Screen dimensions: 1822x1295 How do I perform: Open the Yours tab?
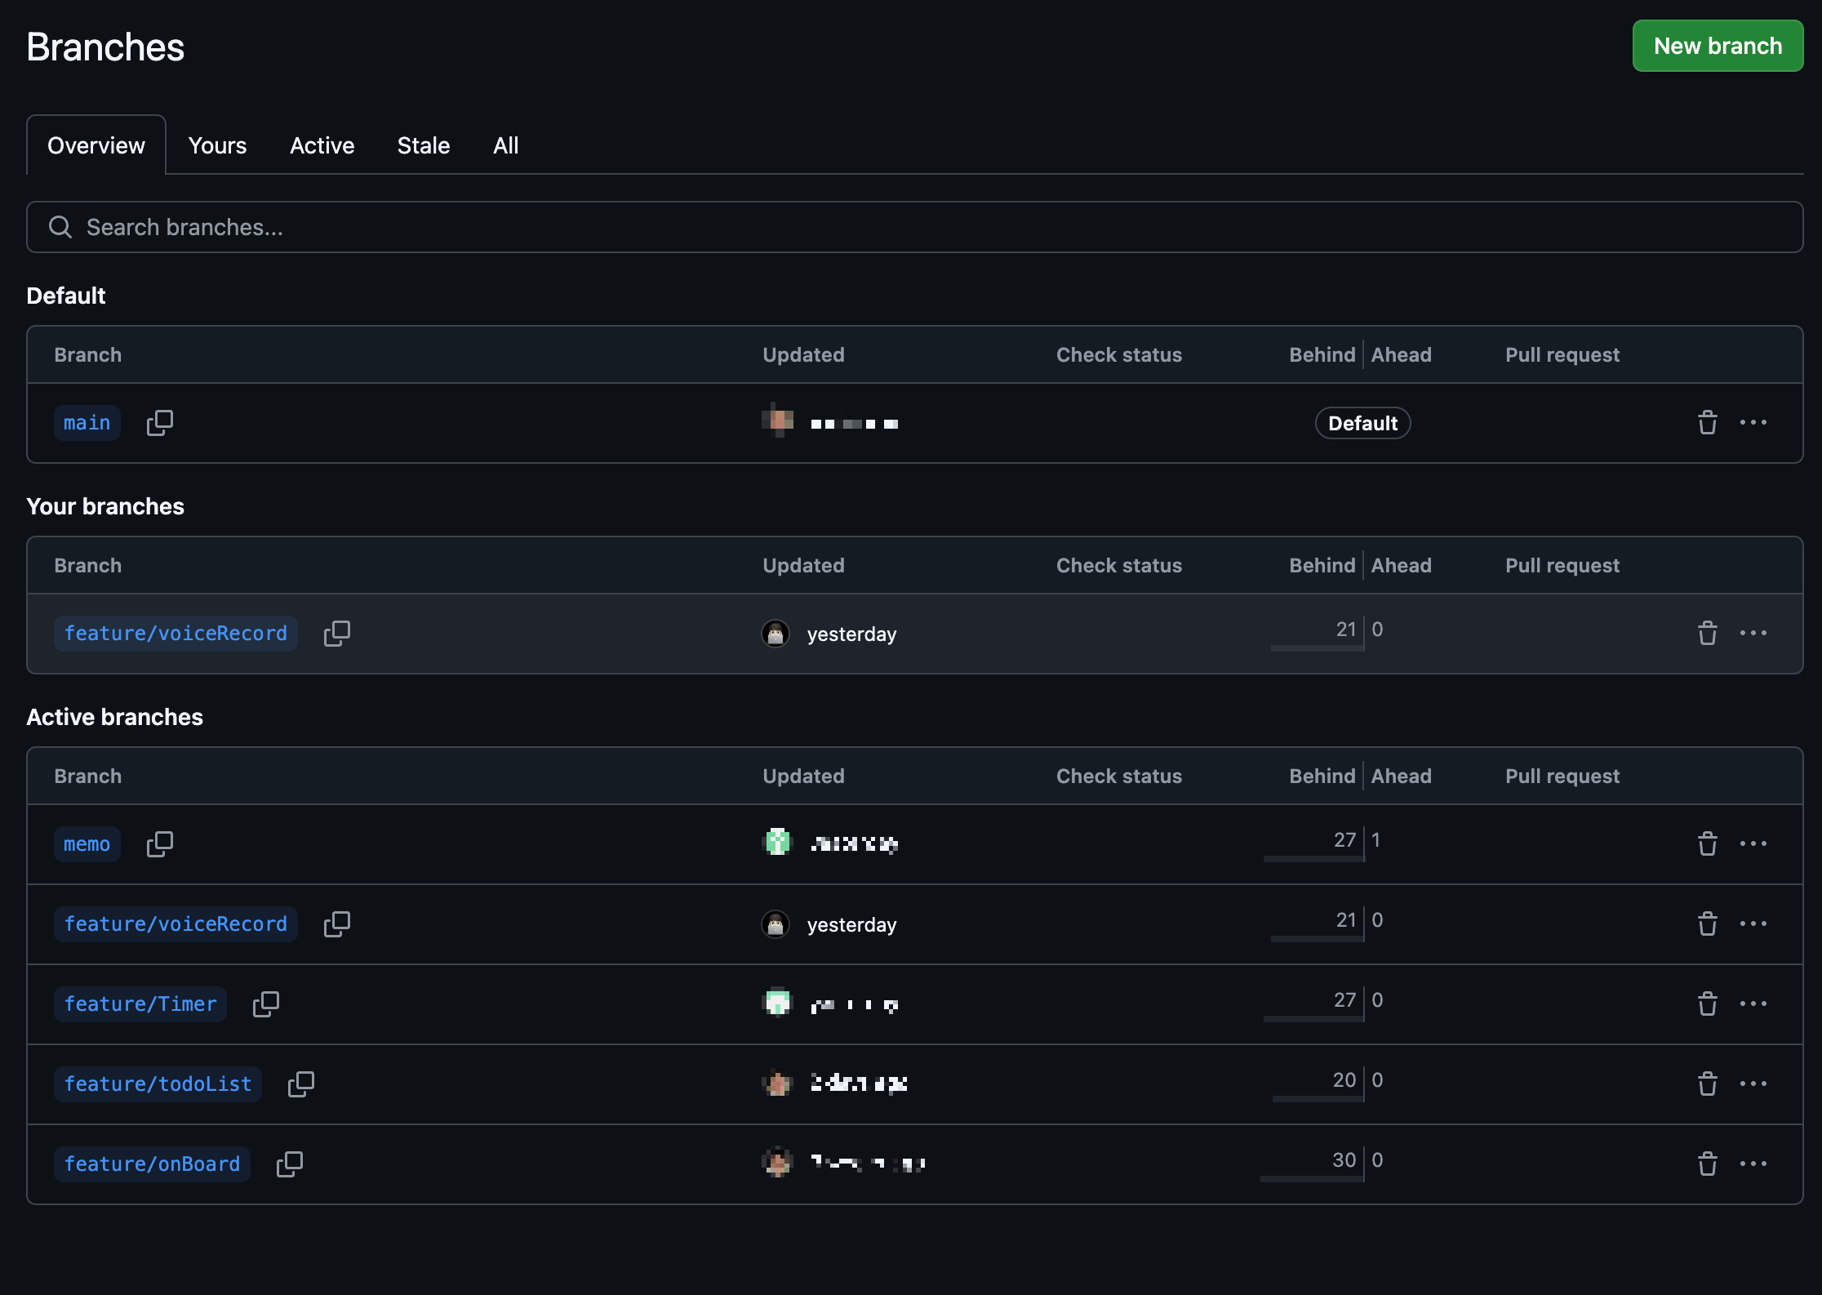click(x=217, y=145)
